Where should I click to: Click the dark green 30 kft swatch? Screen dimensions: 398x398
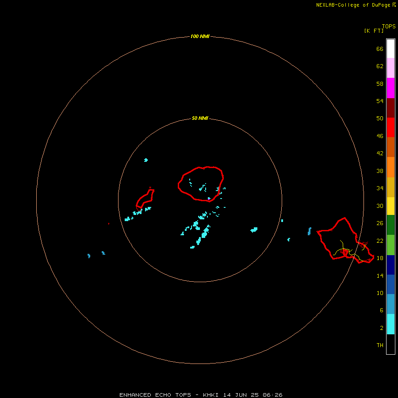390,225
